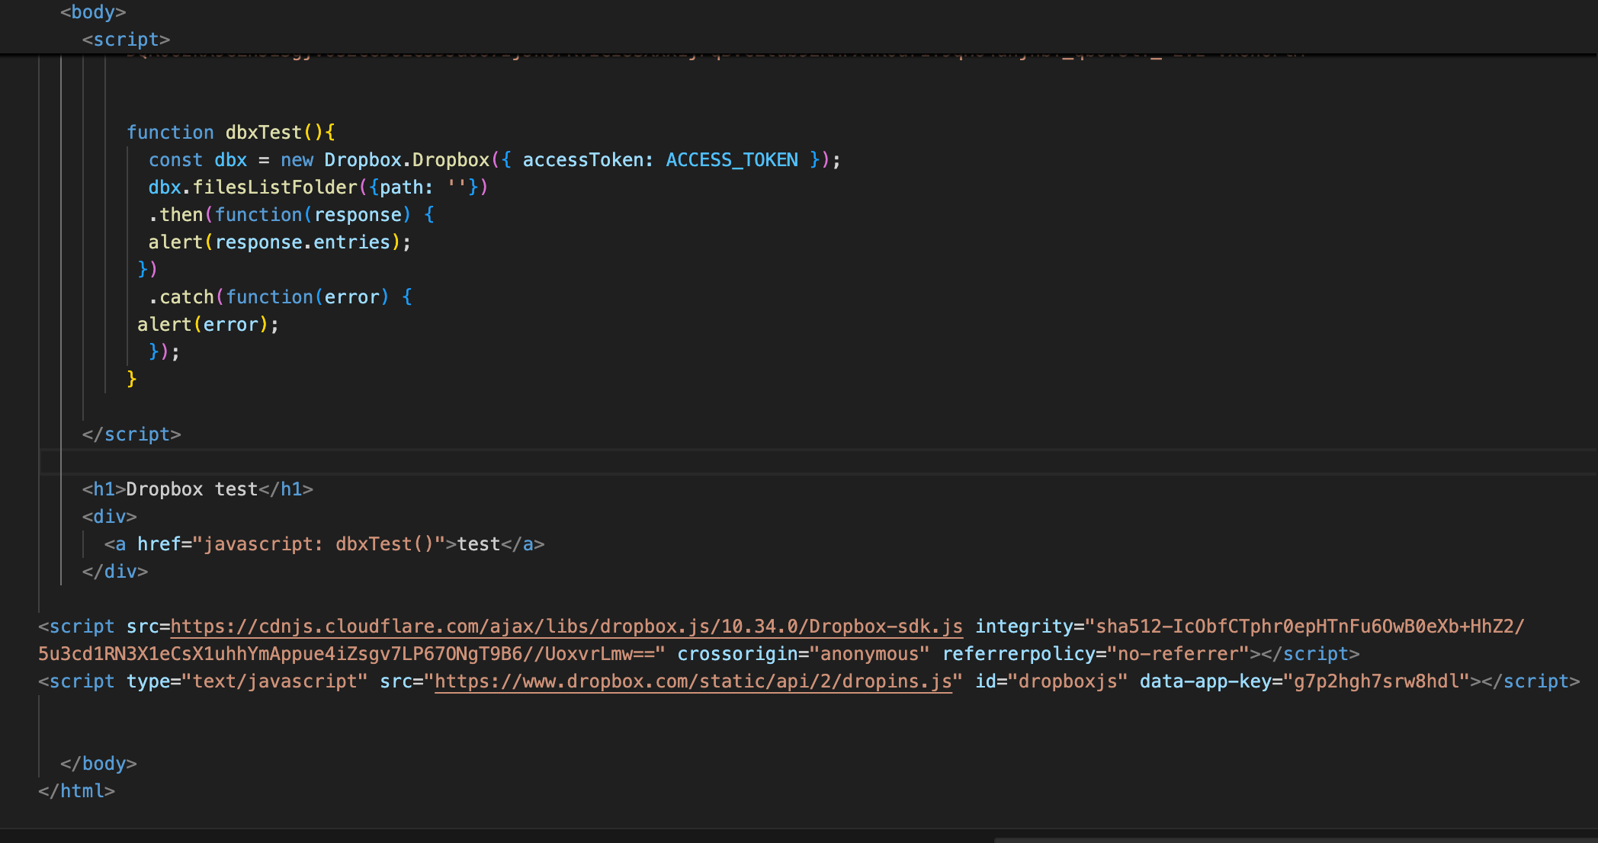The image size is (1598, 843).
Task: Click the sticky scroll <body> header line
Action: [x=93, y=12]
